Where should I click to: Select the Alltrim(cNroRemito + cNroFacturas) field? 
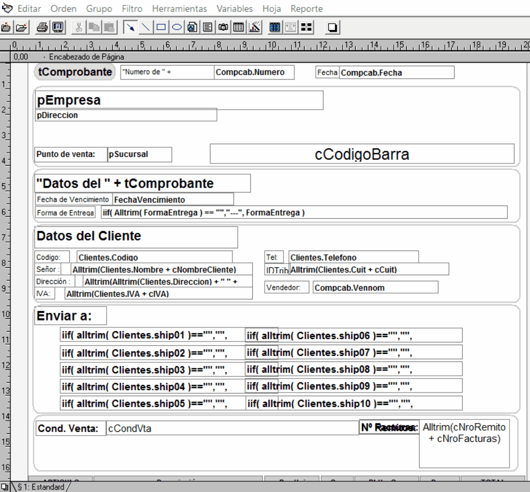click(x=464, y=444)
